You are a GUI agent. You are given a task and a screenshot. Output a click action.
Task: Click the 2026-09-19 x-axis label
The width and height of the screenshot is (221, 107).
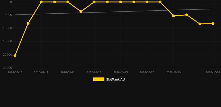click(41, 72)
